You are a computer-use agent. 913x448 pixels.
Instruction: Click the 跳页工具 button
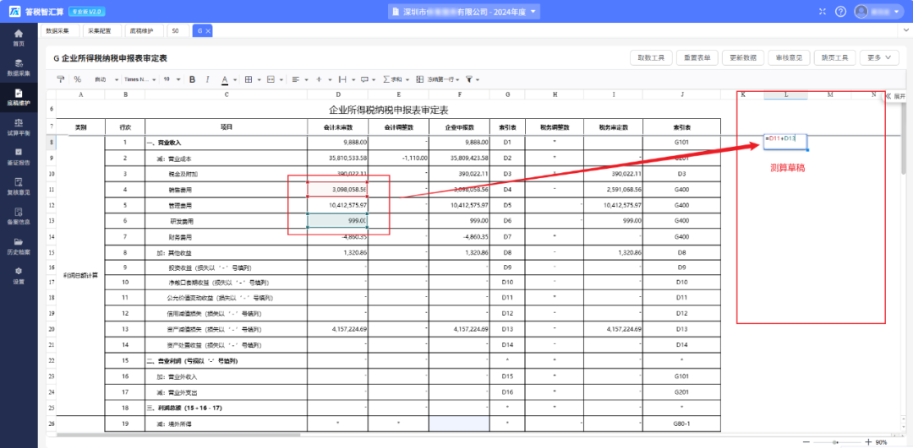(x=834, y=57)
